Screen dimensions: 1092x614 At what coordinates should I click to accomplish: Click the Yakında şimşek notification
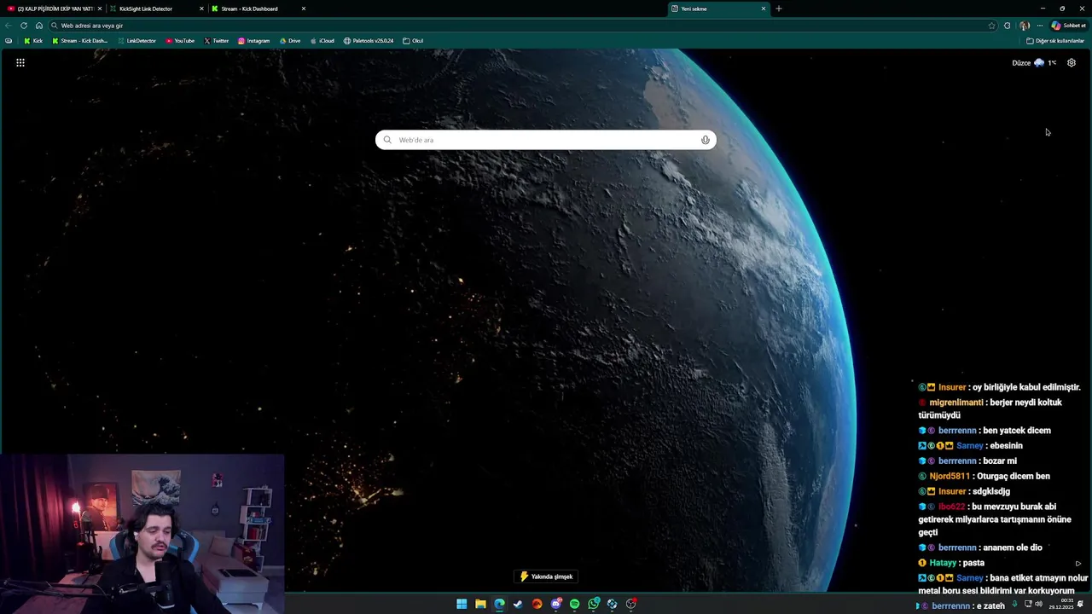click(x=546, y=576)
